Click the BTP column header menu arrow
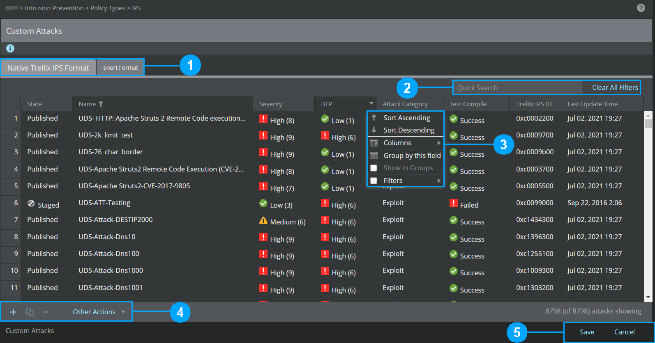Viewport: 655px width, 343px height. [x=371, y=104]
